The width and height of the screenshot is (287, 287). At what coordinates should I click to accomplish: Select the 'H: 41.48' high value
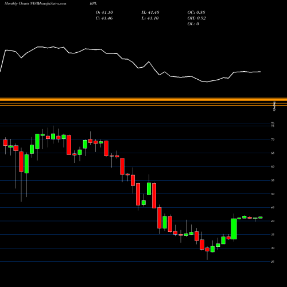pos(150,13)
